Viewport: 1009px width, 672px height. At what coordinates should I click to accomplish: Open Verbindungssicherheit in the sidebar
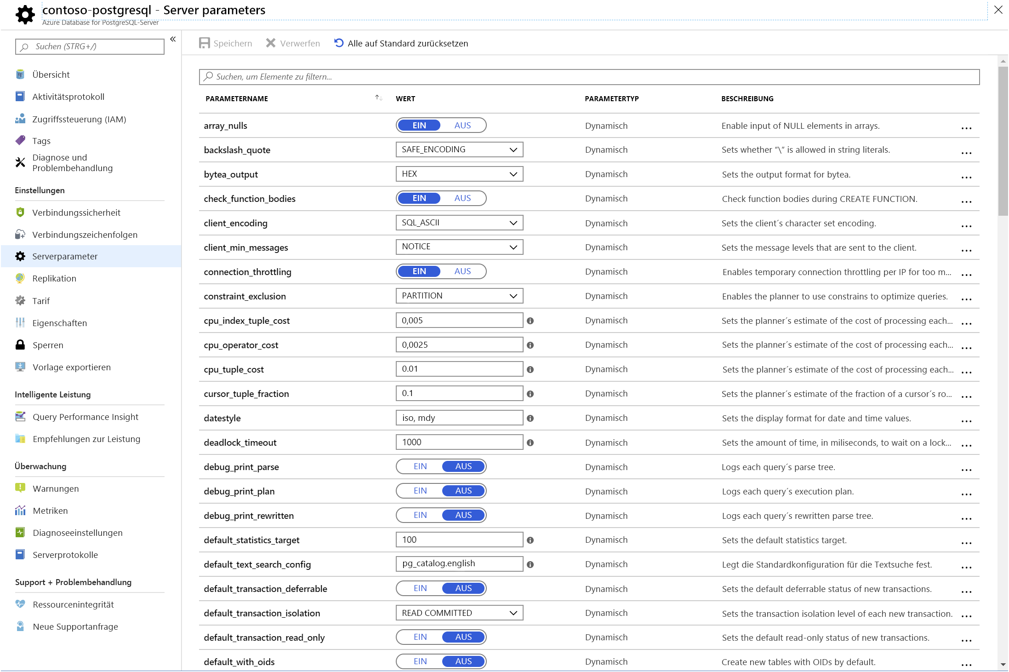tap(76, 213)
